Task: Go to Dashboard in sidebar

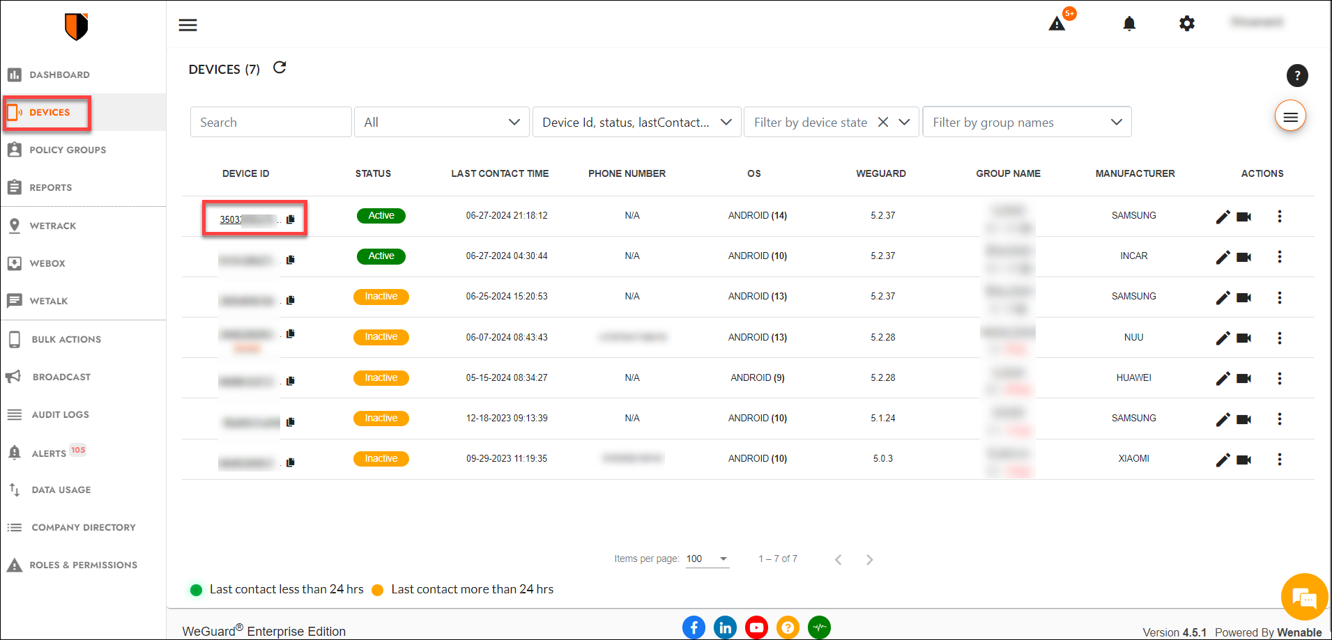Action: pyautogui.click(x=83, y=75)
